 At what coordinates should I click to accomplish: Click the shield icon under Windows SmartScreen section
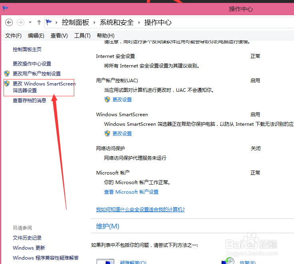(107, 133)
